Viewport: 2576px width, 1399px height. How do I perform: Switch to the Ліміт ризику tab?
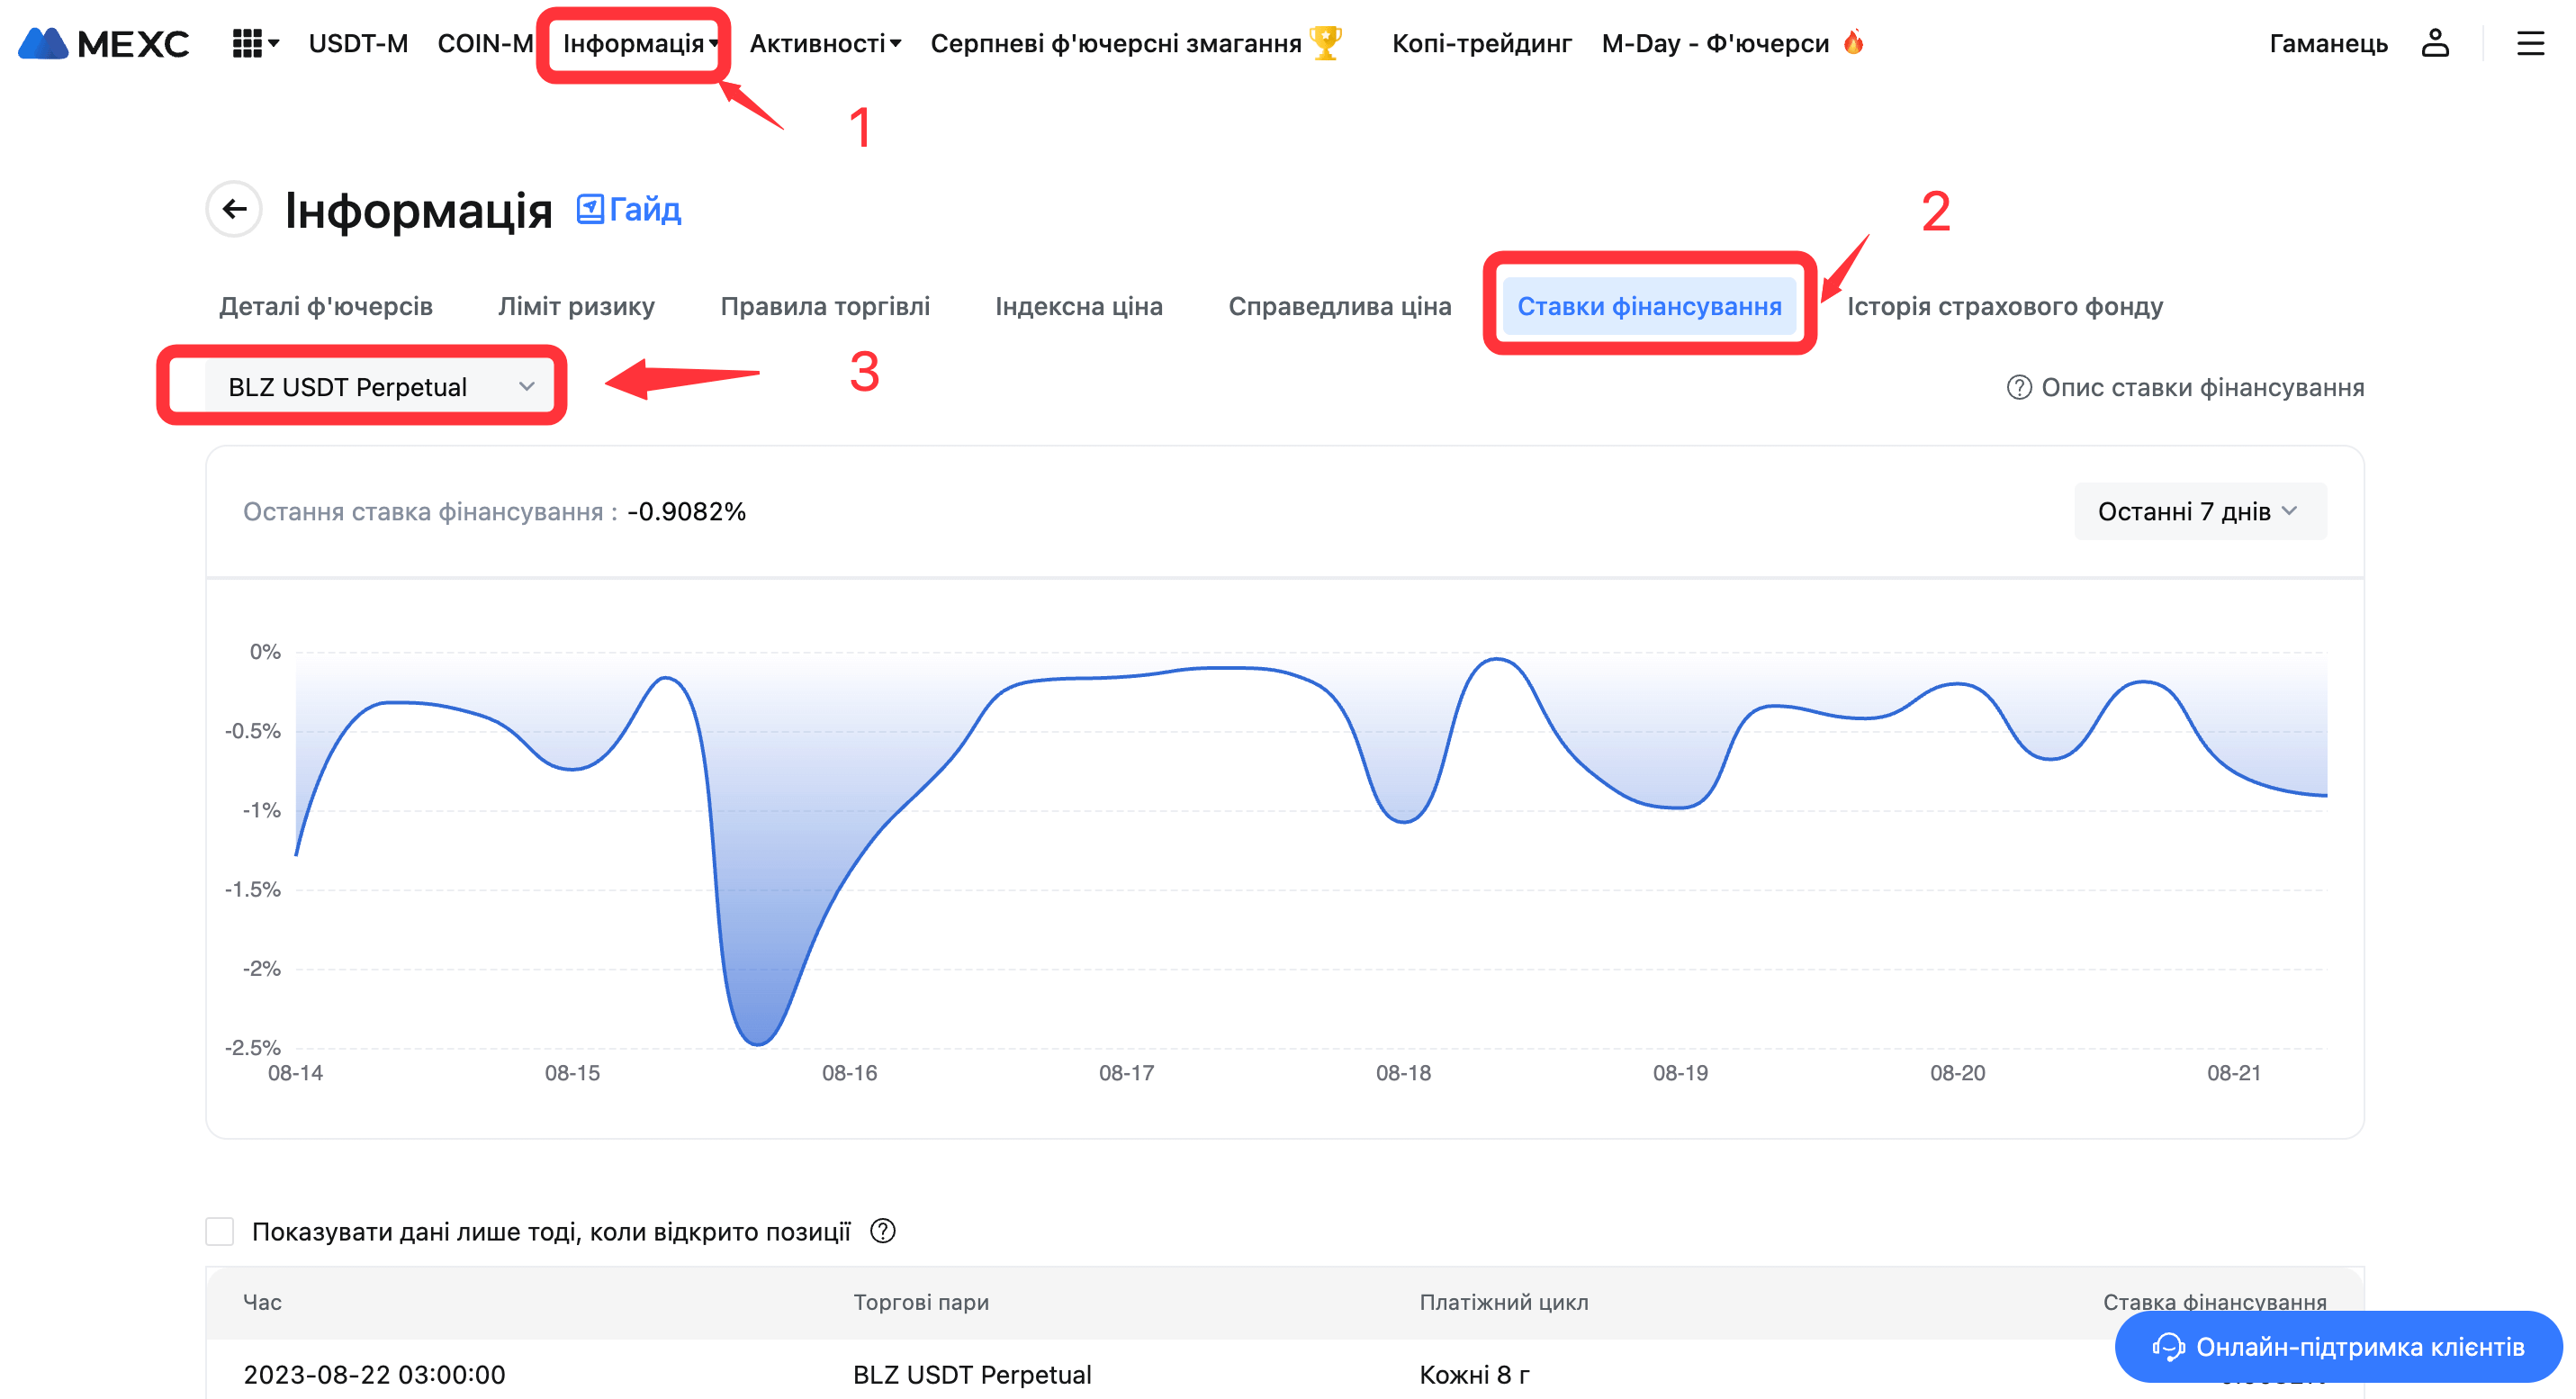576,306
